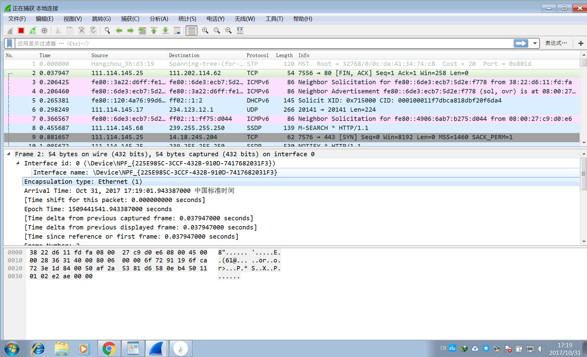This screenshot has height=357, width=587.
Task: Click the go to specified packet icon
Action: coord(142,31)
